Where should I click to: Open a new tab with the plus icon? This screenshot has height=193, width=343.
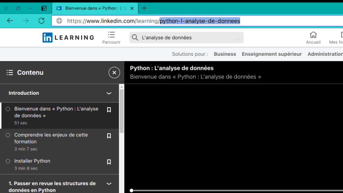click(144, 8)
